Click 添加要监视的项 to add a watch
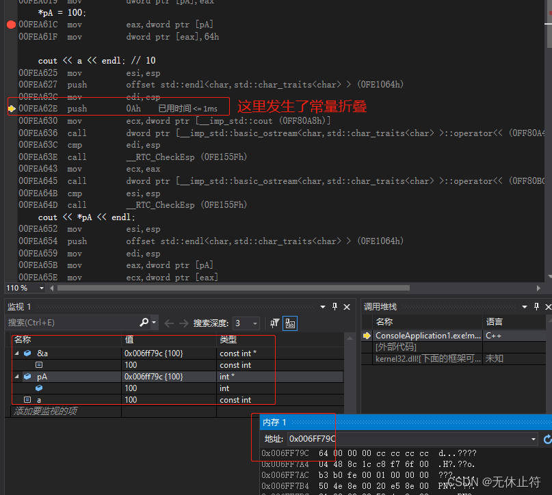Viewport: 552px width, 495px height. click(45, 412)
